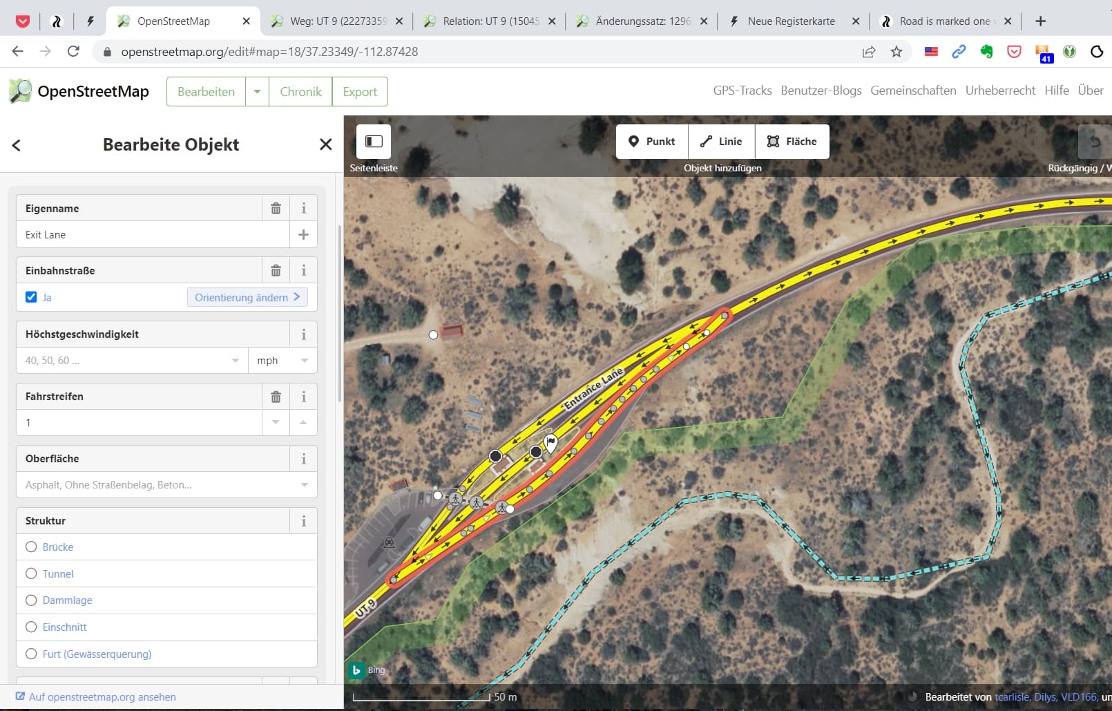This screenshot has width=1112, height=711.
Task: Click Orientierung ändern button
Action: pyautogui.click(x=247, y=297)
